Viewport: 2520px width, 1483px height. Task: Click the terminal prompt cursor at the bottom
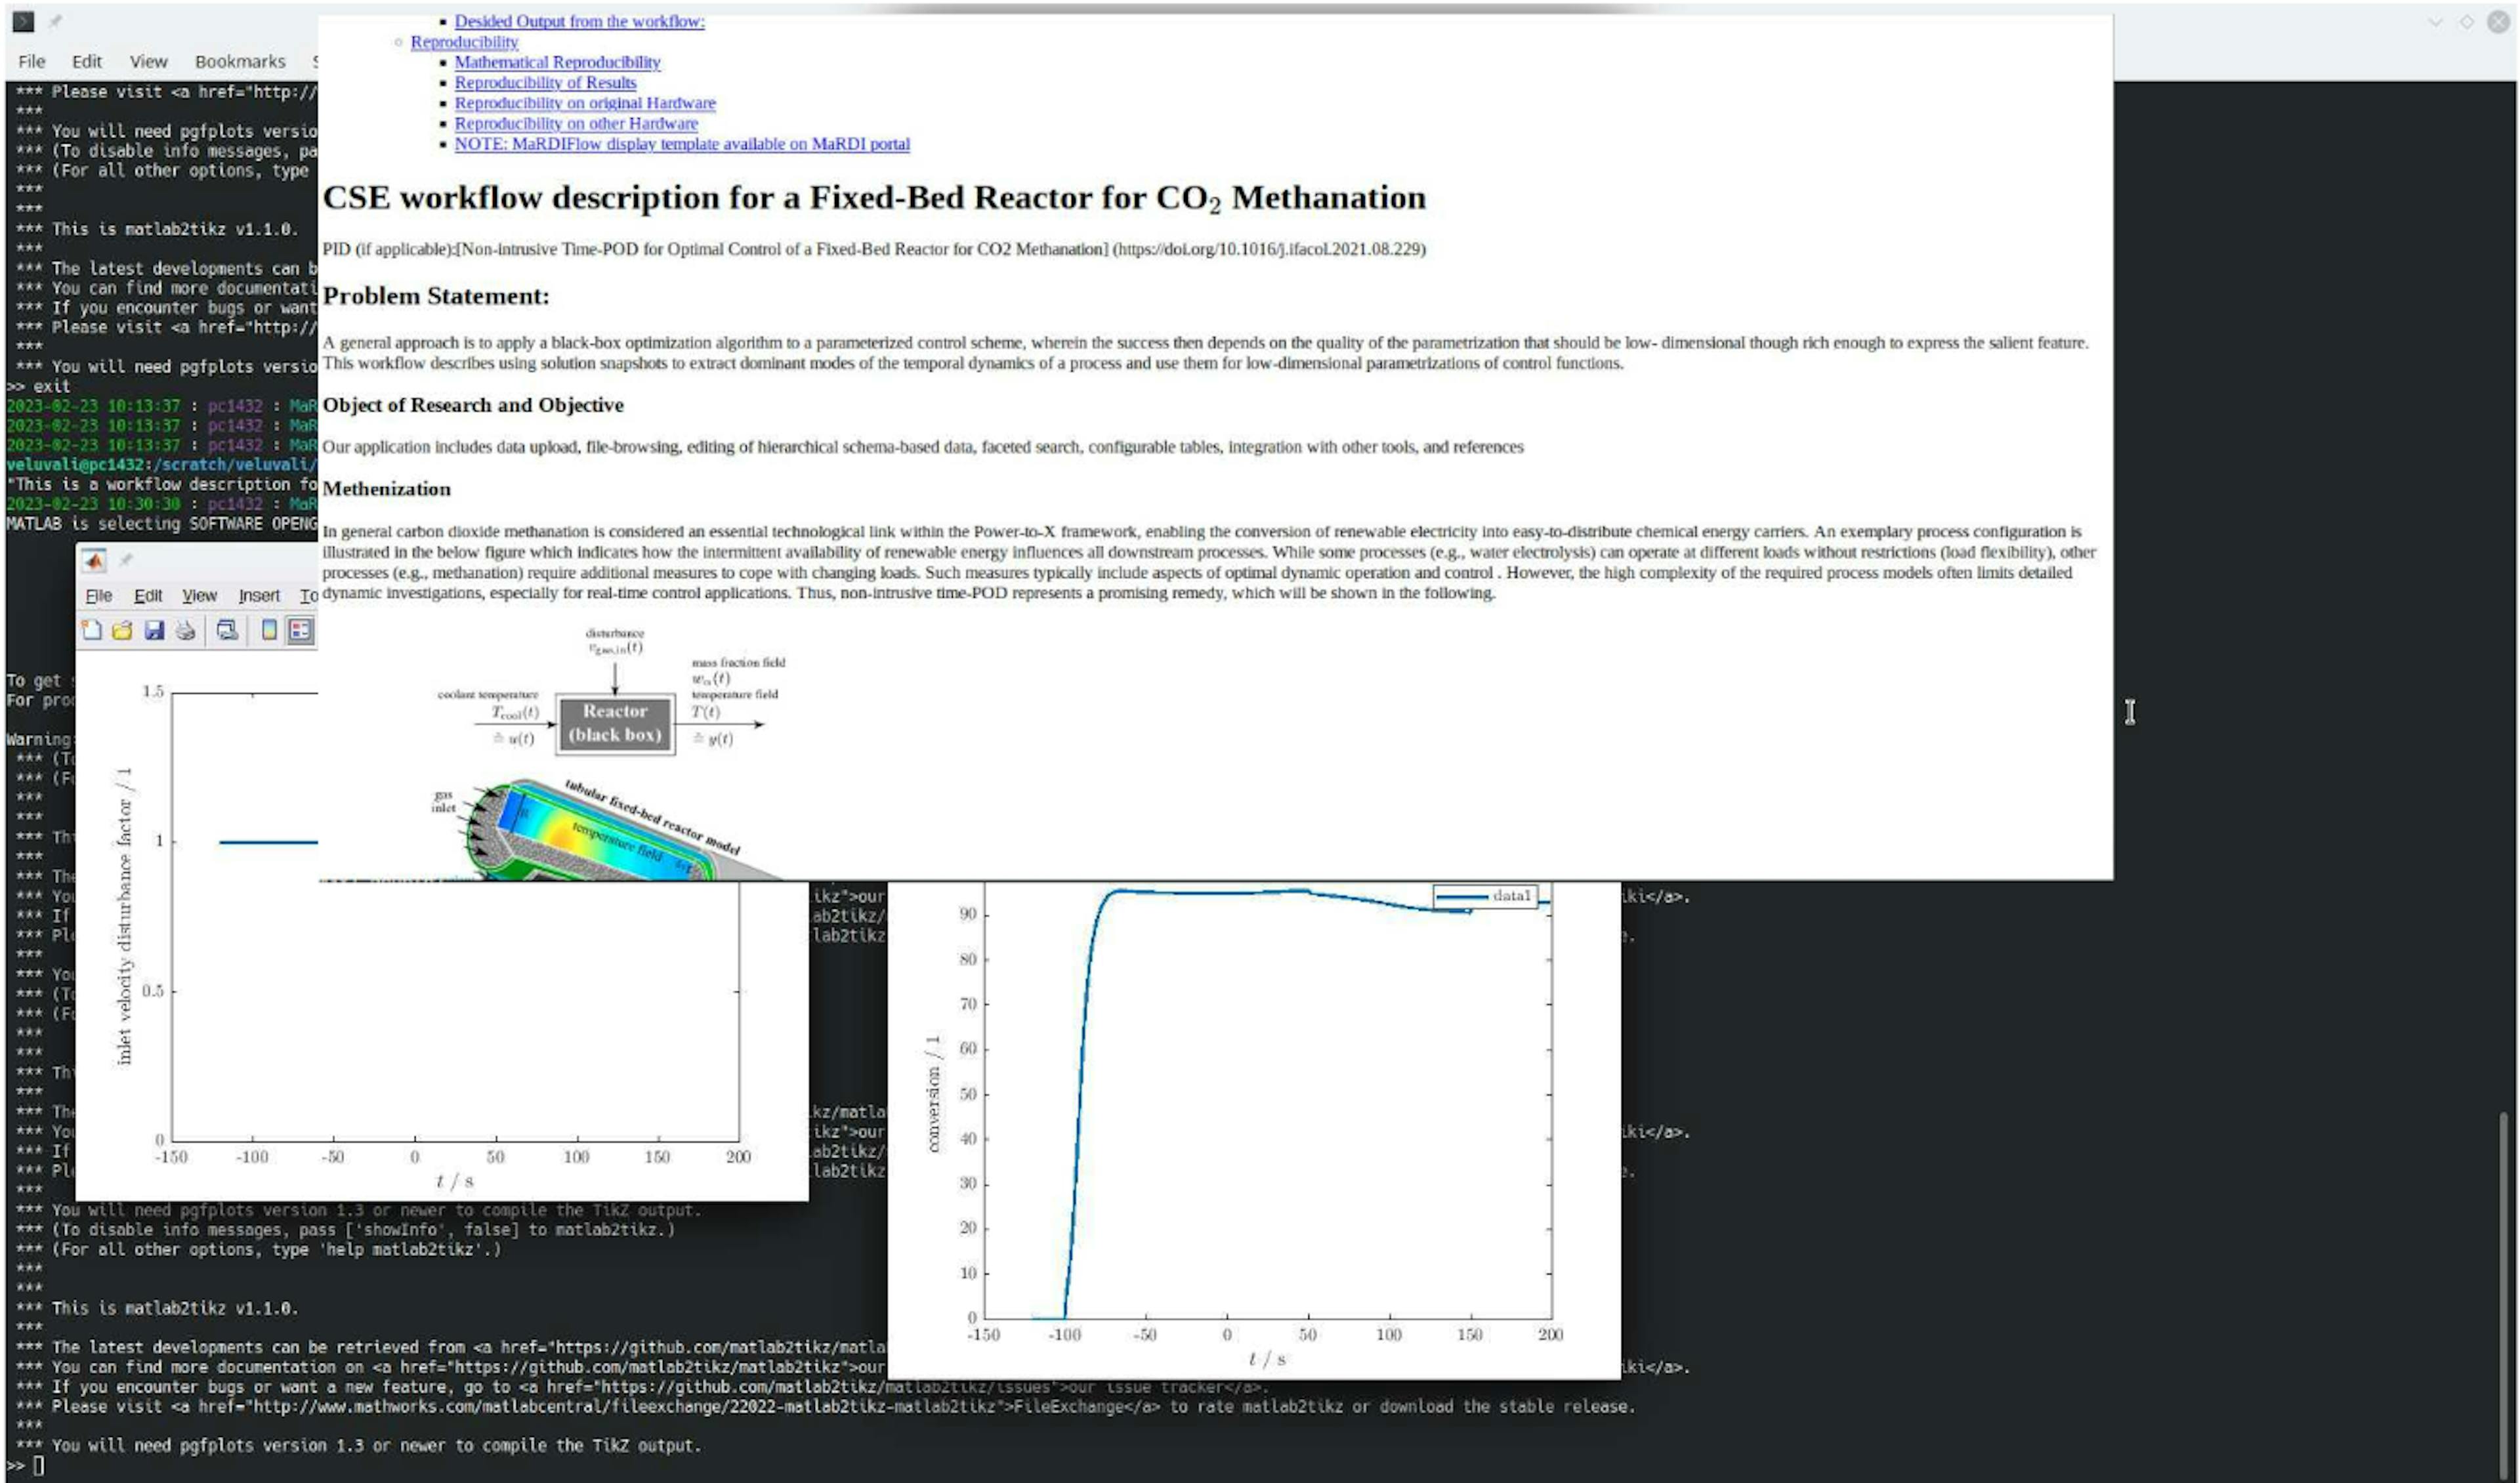[x=38, y=1466]
